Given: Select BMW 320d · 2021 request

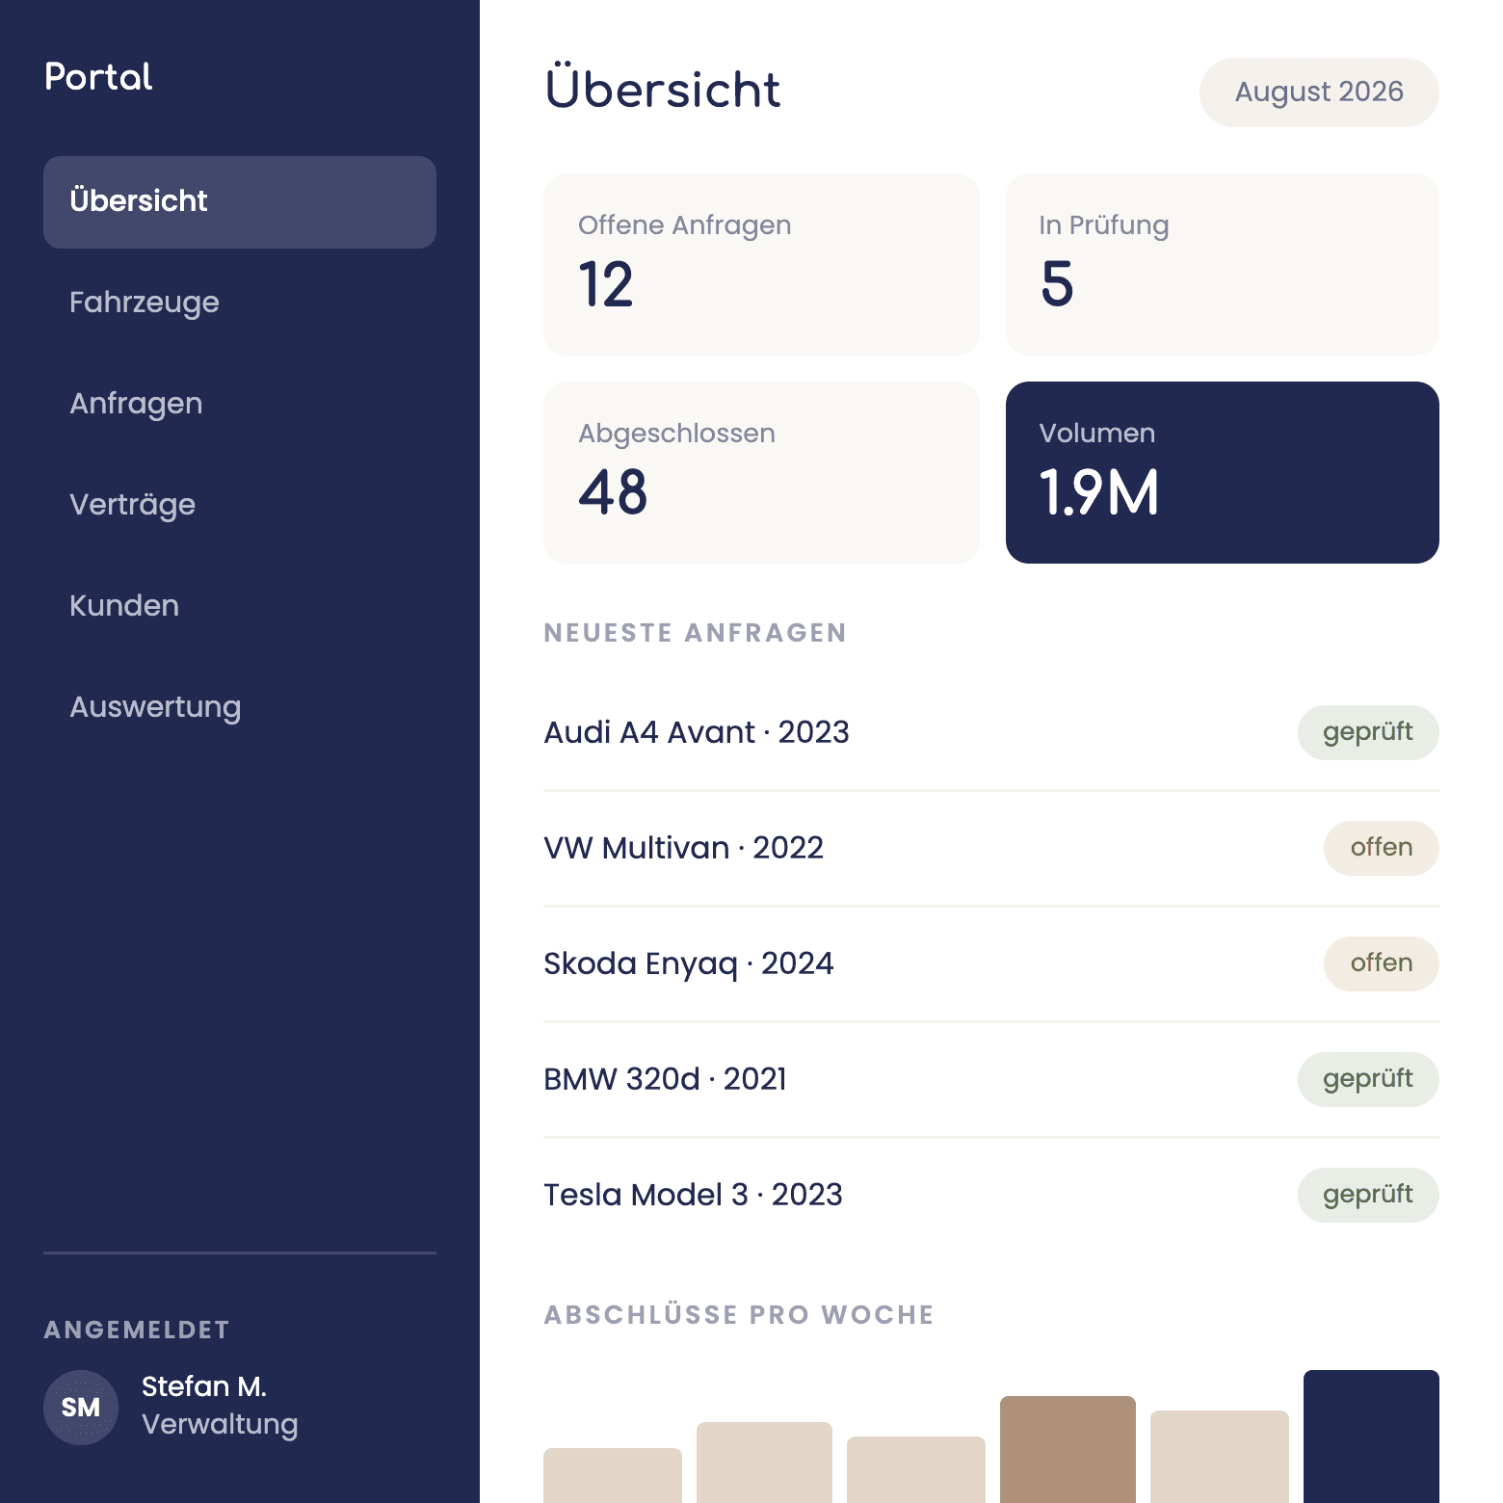Looking at the screenshot, I should 991,1079.
